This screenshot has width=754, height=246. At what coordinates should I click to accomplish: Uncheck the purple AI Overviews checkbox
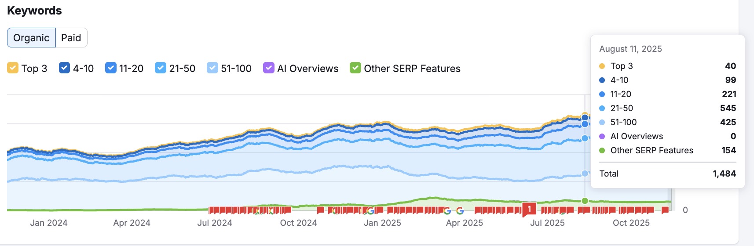coord(268,68)
